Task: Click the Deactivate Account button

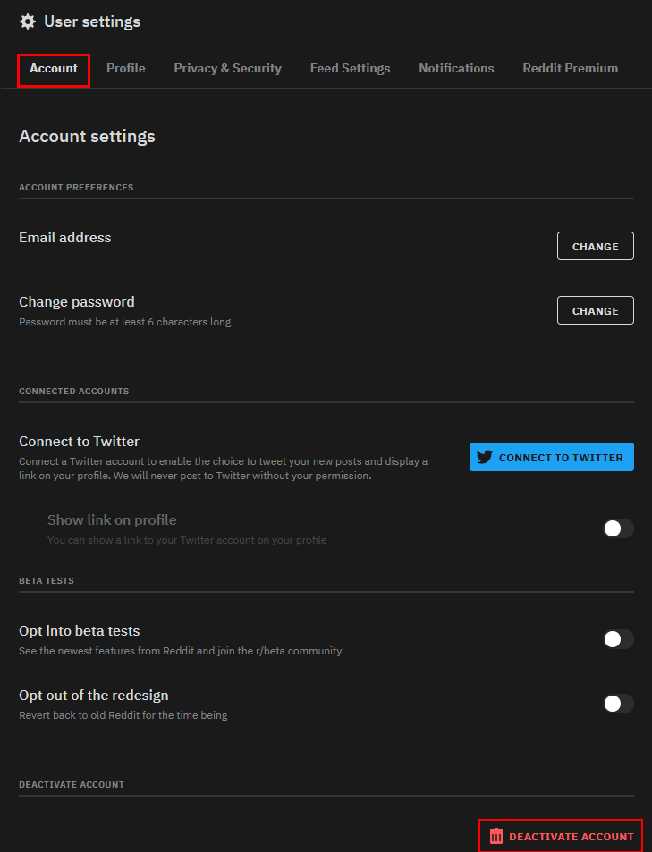Action: pyautogui.click(x=561, y=836)
